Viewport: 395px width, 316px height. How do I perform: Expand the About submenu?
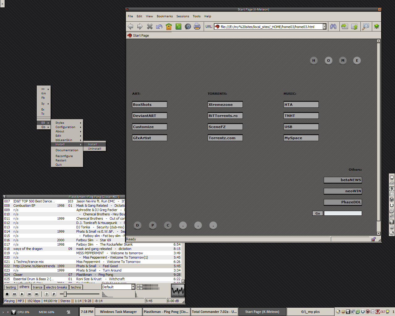67,131
